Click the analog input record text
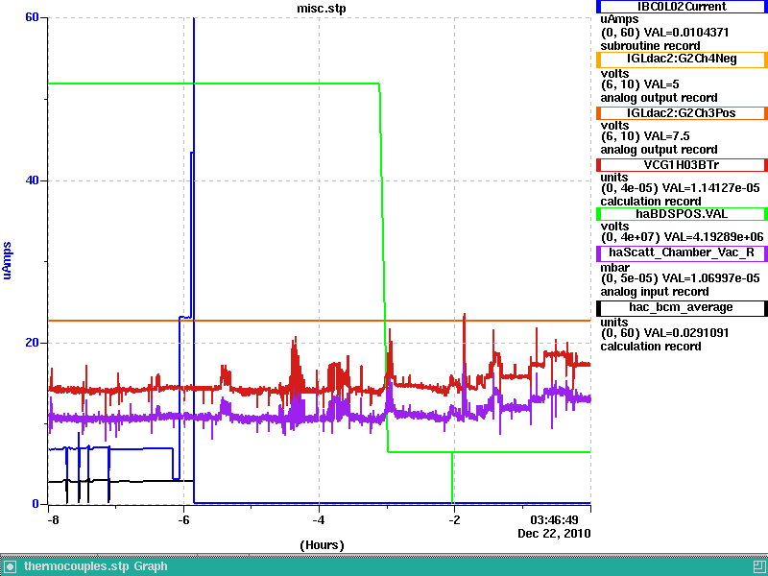 pyautogui.click(x=655, y=292)
